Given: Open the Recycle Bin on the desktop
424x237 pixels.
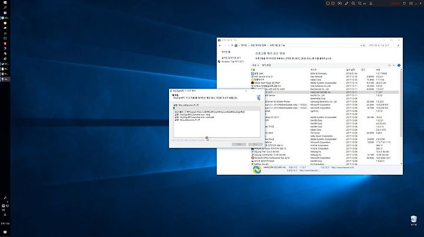Looking at the screenshot, I should [414, 221].
